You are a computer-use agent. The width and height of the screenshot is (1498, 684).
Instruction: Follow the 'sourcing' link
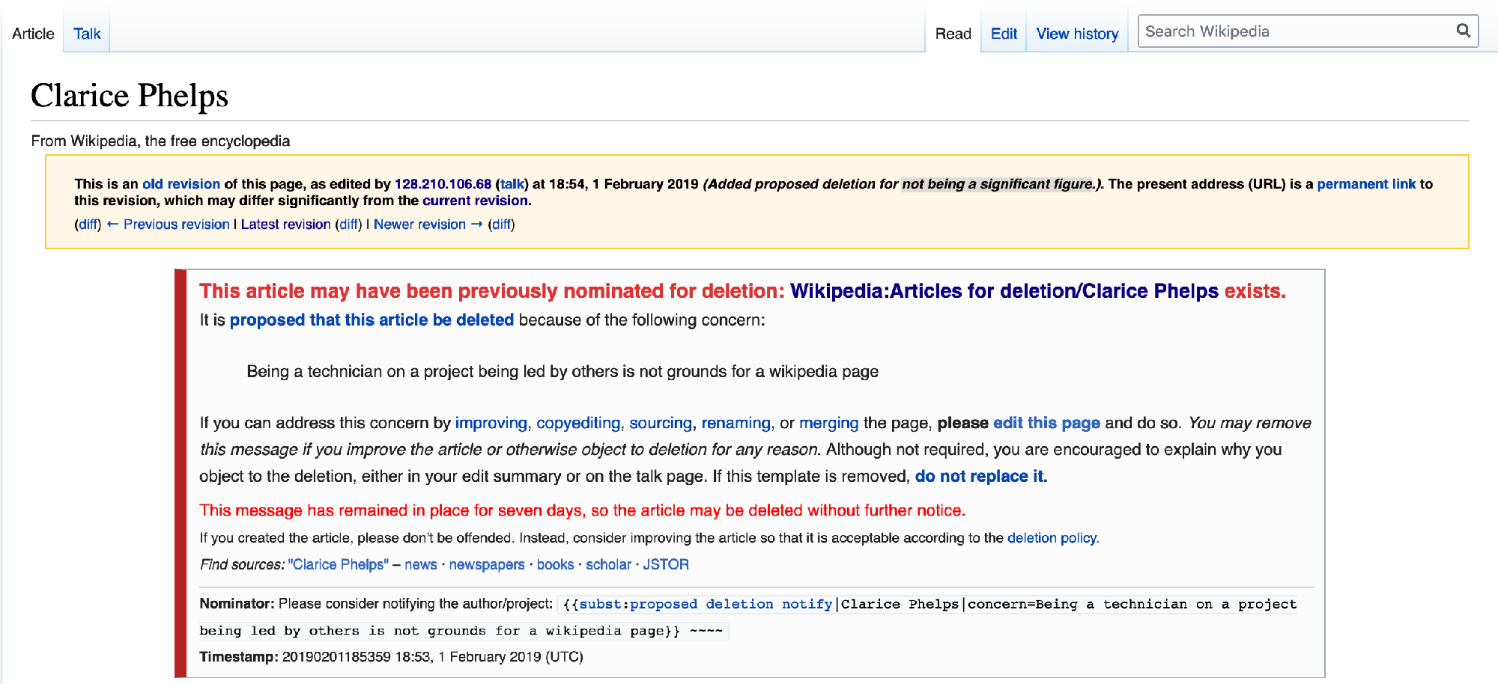pyautogui.click(x=661, y=423)
